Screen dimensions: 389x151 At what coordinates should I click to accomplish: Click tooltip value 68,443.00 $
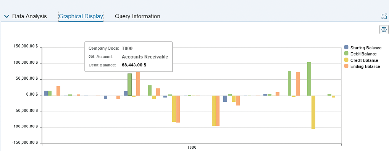pos(134,65)
